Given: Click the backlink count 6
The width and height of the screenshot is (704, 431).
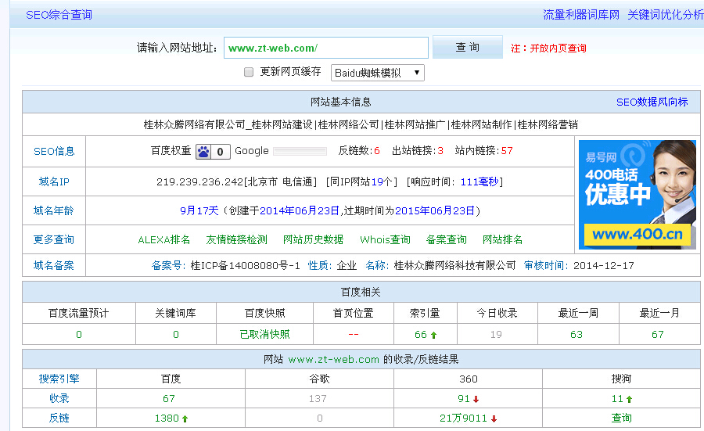Looking at the screenshot, I should tap(377, 151).
